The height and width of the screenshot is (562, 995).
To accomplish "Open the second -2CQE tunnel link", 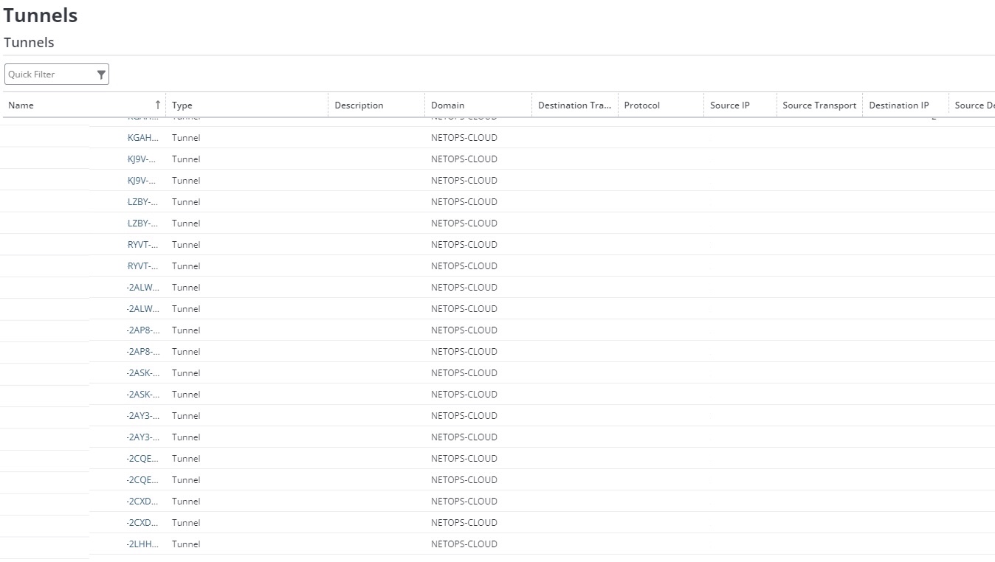I will (x=142, y=480).
